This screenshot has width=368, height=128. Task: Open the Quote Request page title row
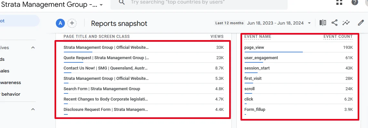click(144, 58)
